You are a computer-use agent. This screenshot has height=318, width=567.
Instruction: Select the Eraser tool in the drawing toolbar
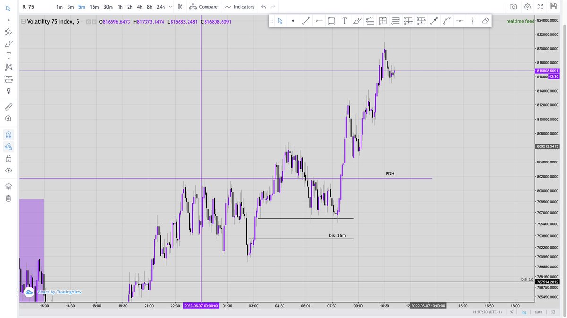point(485,21)
